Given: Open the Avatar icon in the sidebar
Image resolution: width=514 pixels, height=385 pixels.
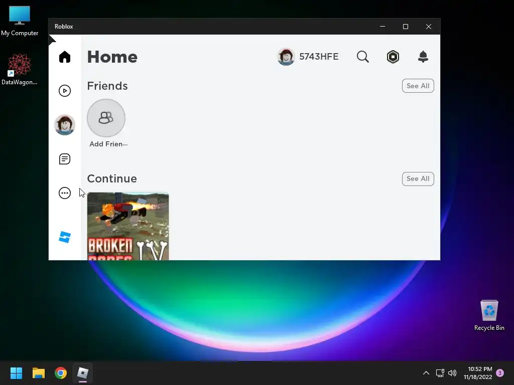Looking at the screenshot, I should [x=65, y=125].
